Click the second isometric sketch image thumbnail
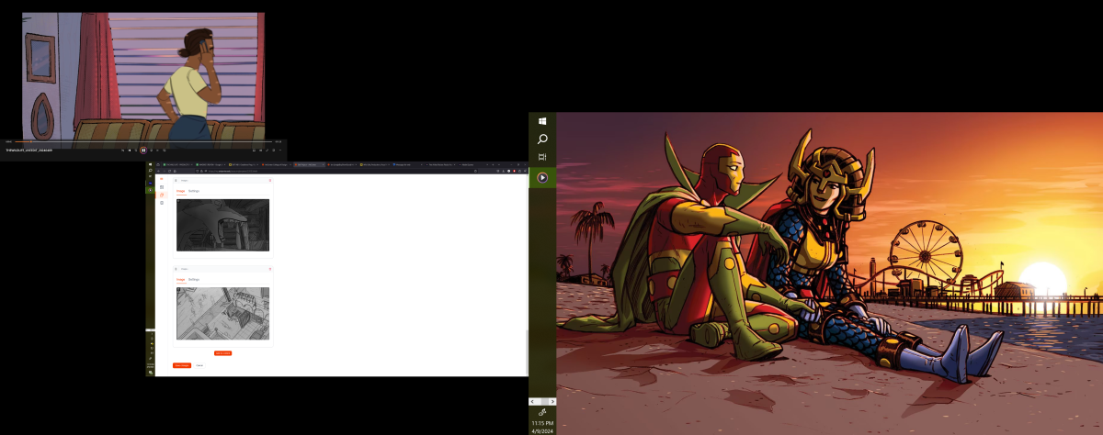The height and width of the screenshot is (435, 1103). tap(222, 313)
